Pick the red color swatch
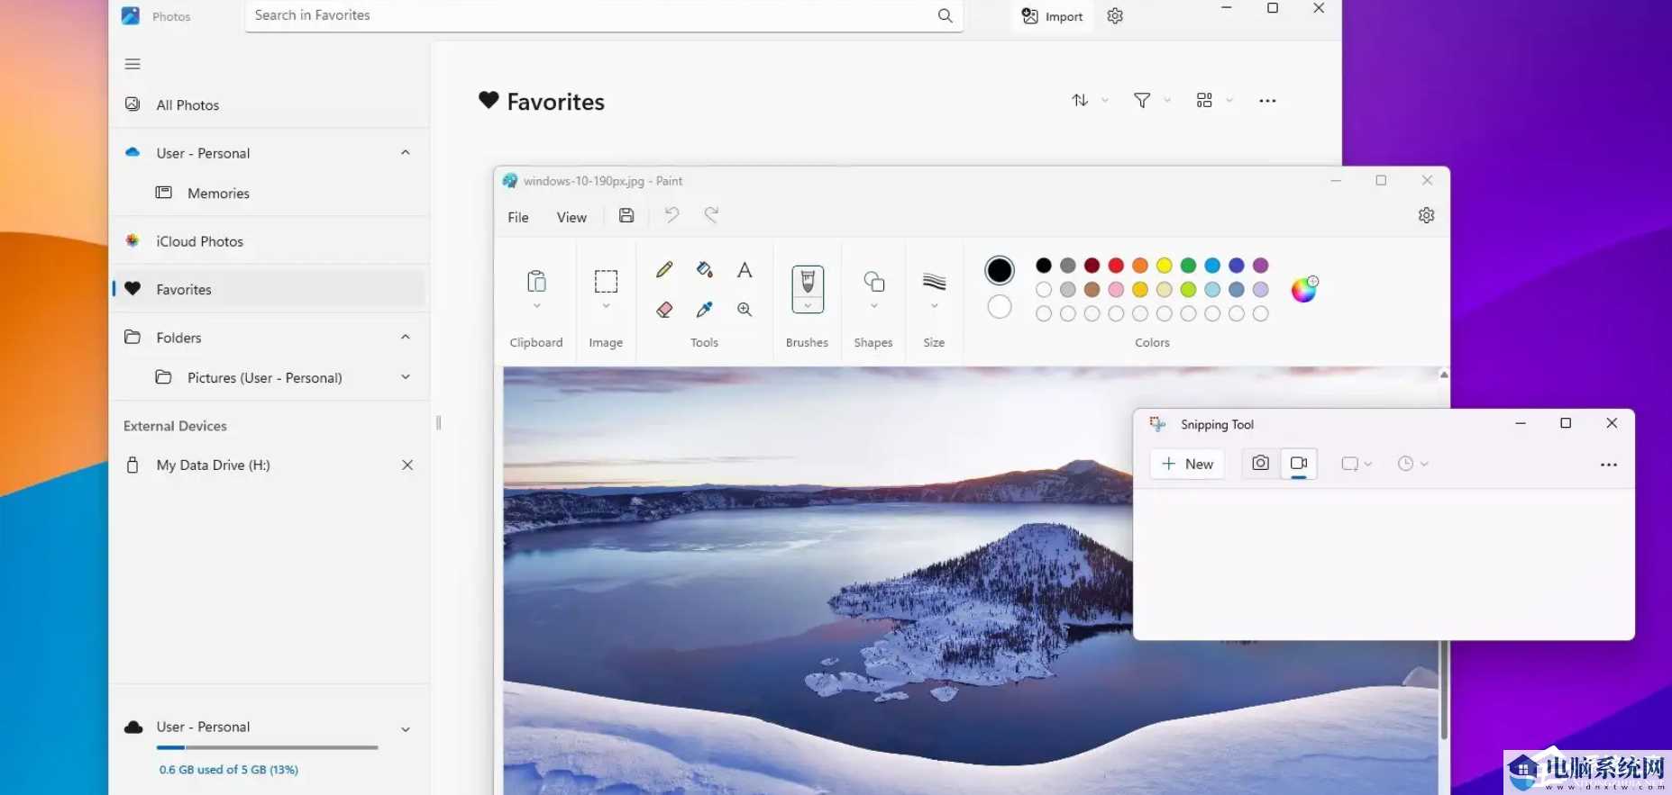 tap(1116, 266)
